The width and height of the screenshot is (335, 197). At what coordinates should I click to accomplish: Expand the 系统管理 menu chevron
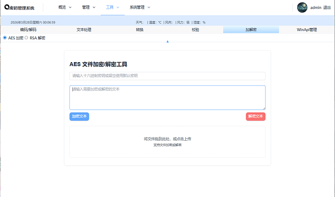click(x=149, y=7)
